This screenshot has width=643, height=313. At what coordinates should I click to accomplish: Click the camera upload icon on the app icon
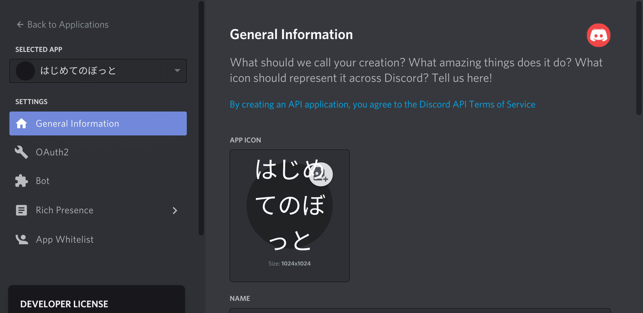pyautogui.click(x=321, y=175)
